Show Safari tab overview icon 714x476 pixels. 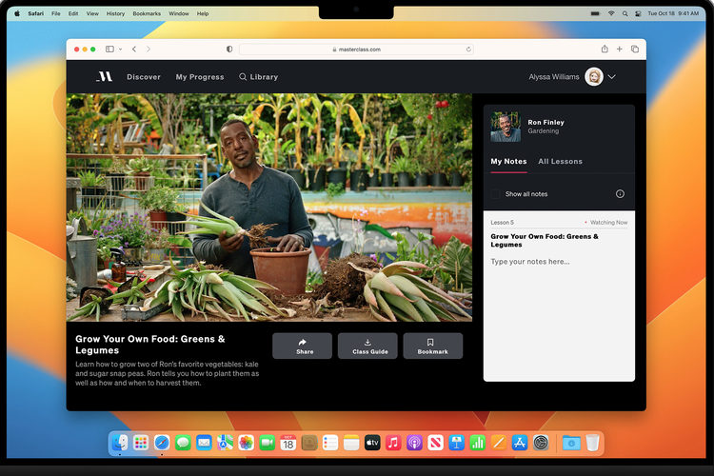point(635,49)
